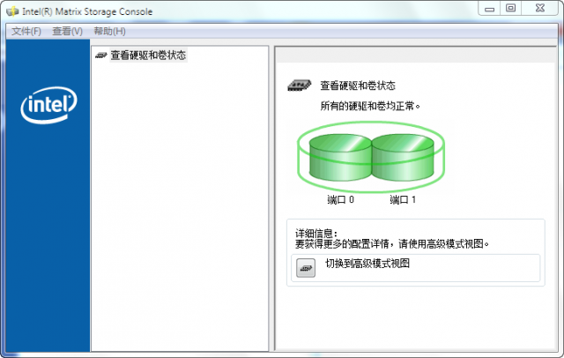Click the 端口 1 label
The image size is (564, 358).
coord(403,199)
